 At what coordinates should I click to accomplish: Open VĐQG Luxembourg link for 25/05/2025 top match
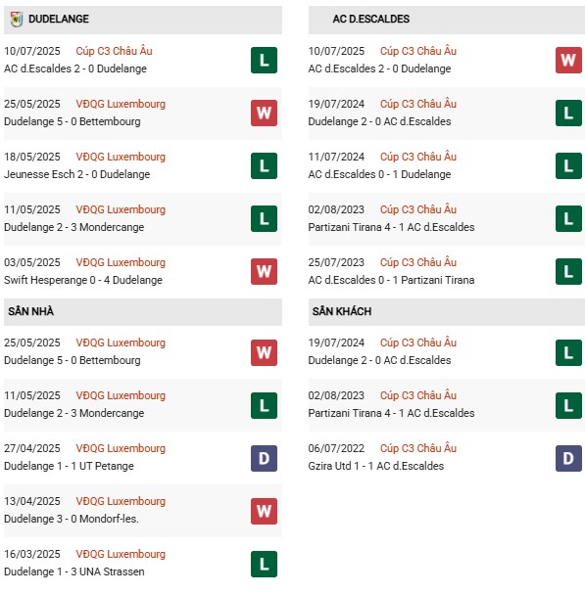121,104
